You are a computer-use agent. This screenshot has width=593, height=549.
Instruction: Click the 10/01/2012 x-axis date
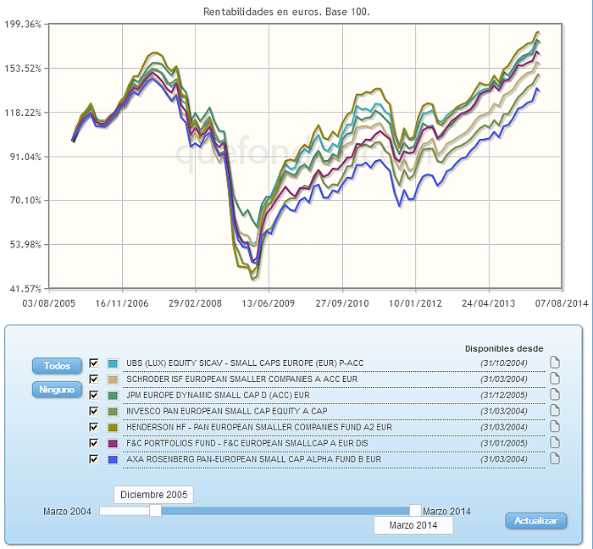tap(415, 303)
